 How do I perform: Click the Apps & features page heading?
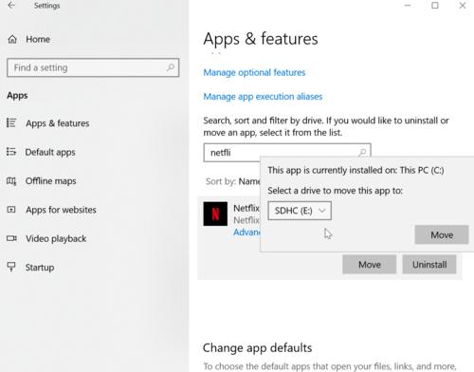[x=261, y=39]
